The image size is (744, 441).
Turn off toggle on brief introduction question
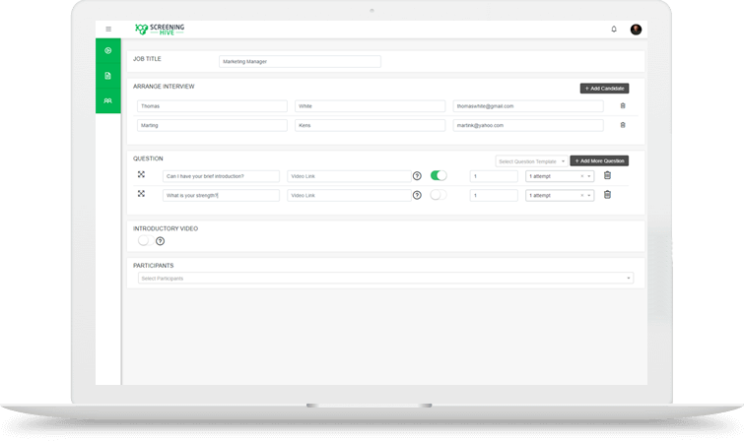tap(439, 175)
